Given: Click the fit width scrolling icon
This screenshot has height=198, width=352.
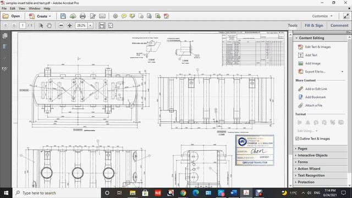Looking at the screenshot, I should click(x=102, y=25).
